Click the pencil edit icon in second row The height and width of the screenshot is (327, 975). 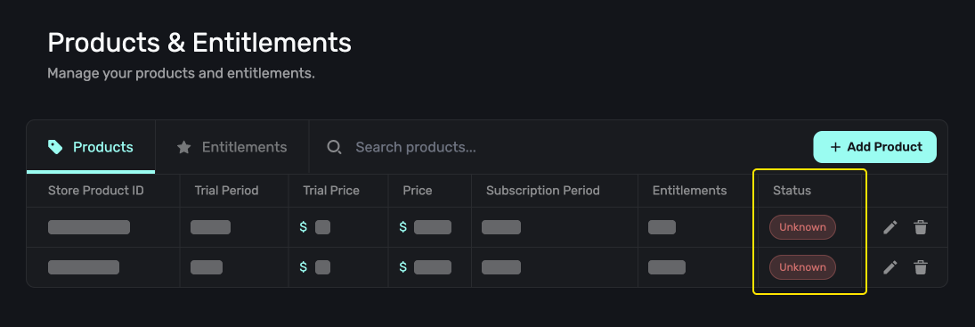(x=890, y=267)
